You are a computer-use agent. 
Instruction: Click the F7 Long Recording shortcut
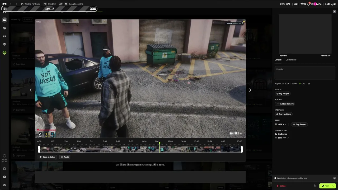[74, 4]
